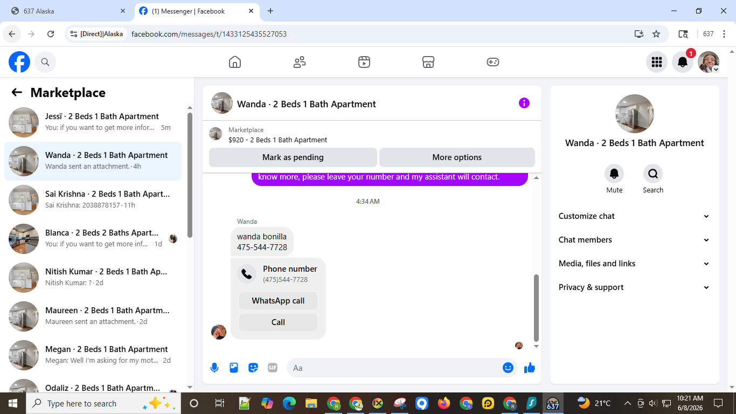
Task: Open Blanca 2 Beds 2 Baths conversation
Action: (x=93, y=239)
